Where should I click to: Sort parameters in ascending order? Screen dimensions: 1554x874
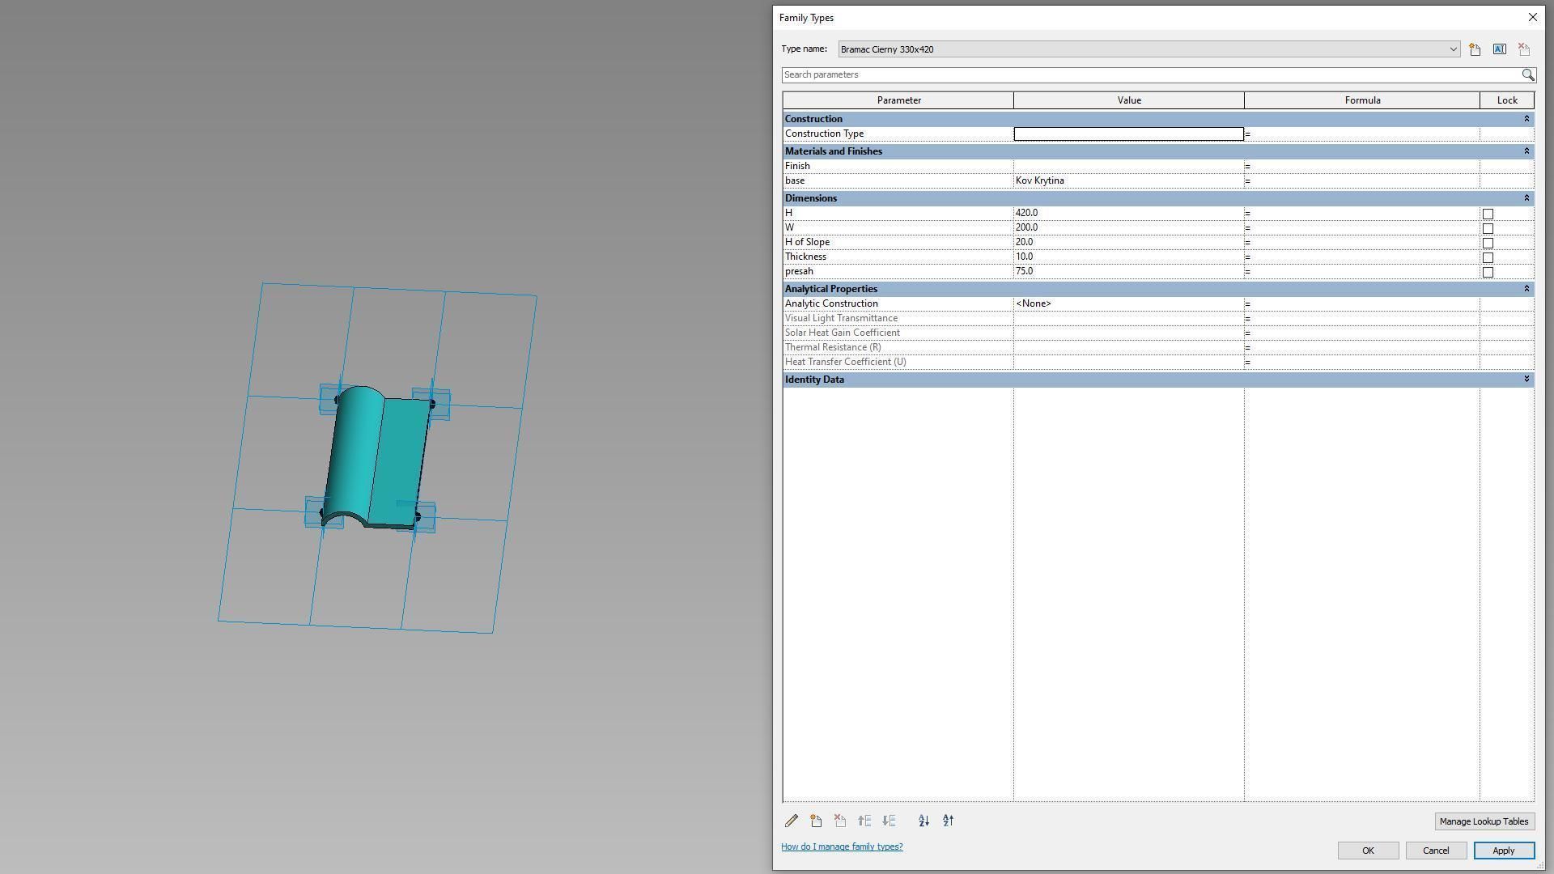point(923,821)
